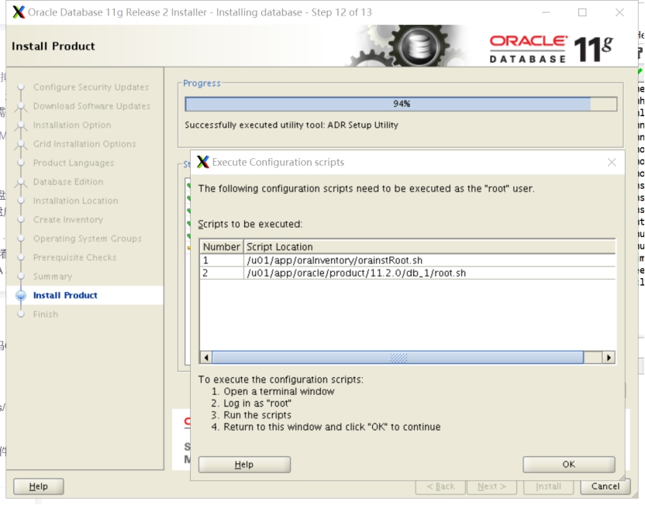Minimize the Oracle installer window

pos(546,12)
